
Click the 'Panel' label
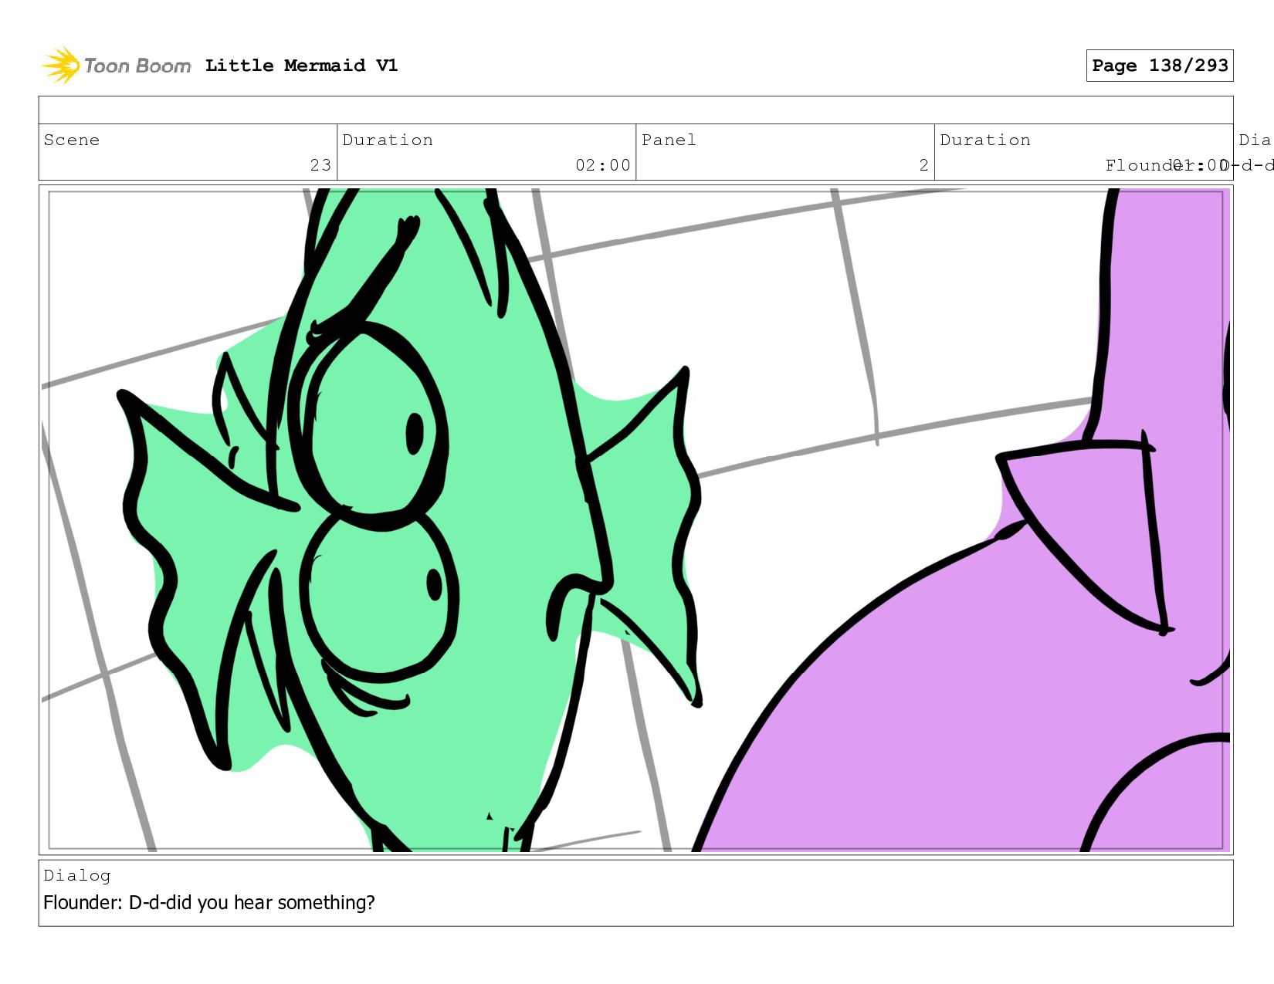669,140
